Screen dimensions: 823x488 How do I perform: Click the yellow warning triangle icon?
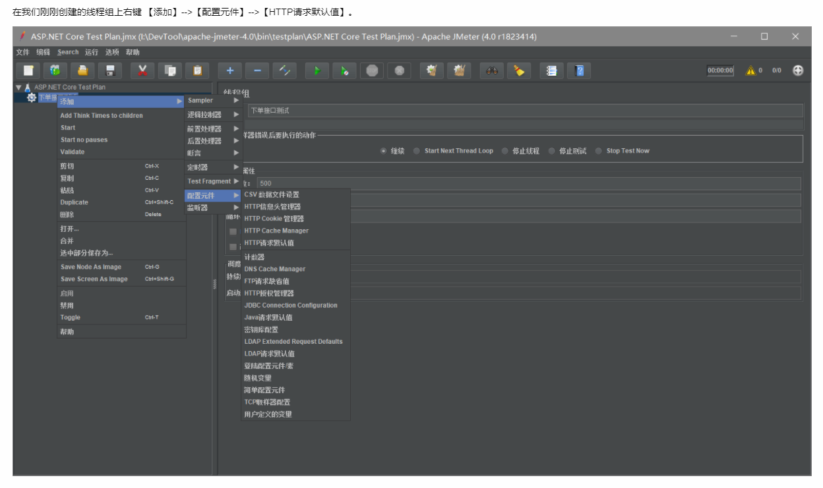[750, 70]
